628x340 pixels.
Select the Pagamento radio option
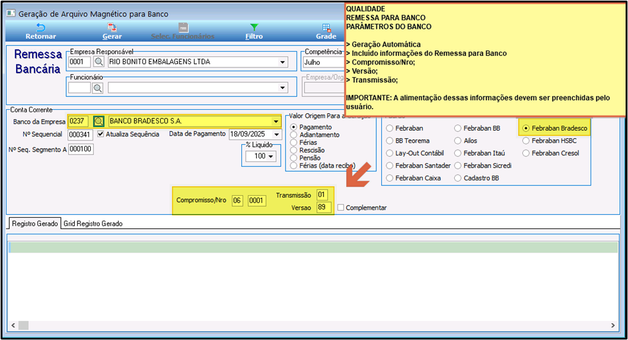click(x=293, y=127)
